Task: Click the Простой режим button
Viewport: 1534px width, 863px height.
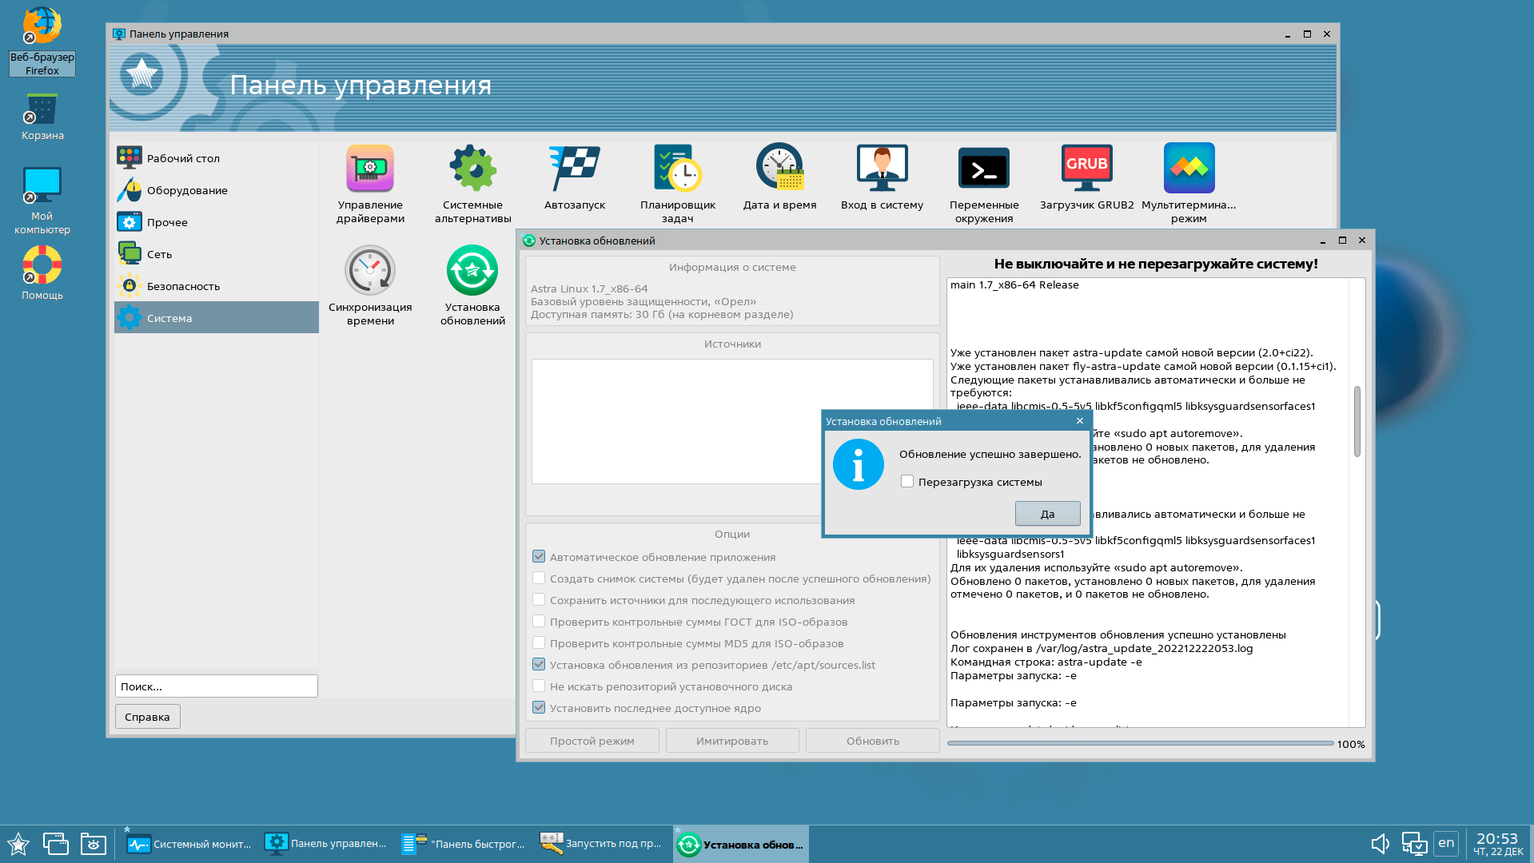Action: (592, 741)
